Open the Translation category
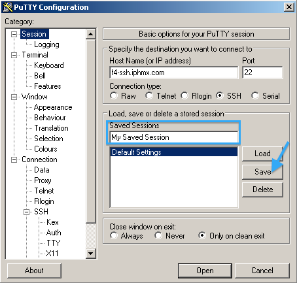Screen dimensions: 297x283 (x=51, y=128)
